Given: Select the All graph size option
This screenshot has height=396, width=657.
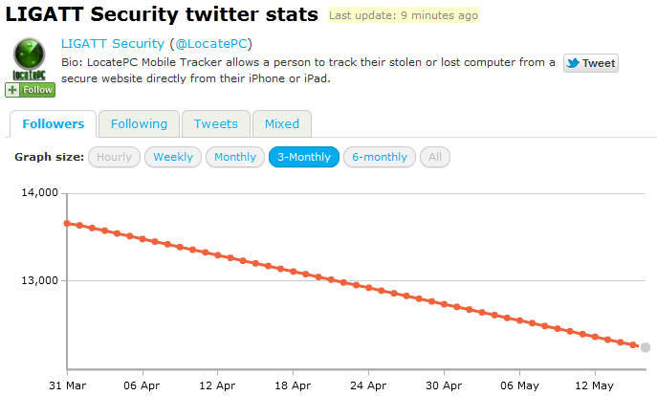Looking at the screenshot, I should (x=435, y=157).
